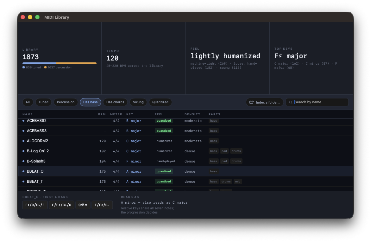Click the library tuned/percussion ratio bar

click(60, 63)
